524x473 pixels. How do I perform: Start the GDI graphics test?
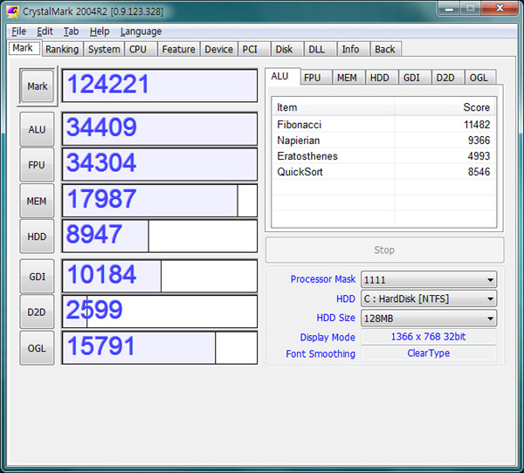tap(37, 276)
